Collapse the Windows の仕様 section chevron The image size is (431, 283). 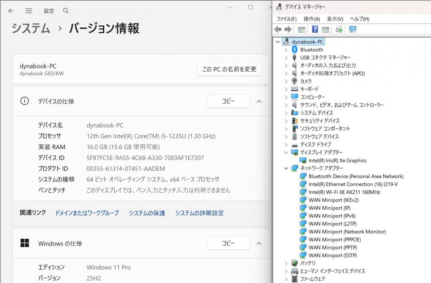point(259,243)
